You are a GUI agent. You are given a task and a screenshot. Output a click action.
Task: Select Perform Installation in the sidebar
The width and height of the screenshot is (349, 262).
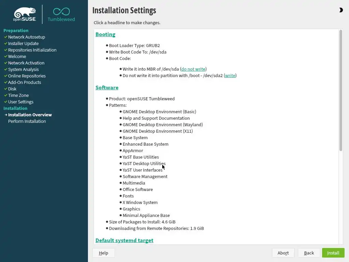pyautogui.click(x=27, y=121)
